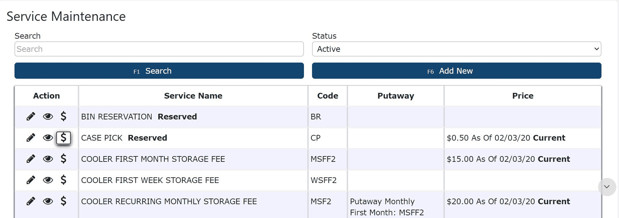Sort by Service Name column header

point(193,96)
